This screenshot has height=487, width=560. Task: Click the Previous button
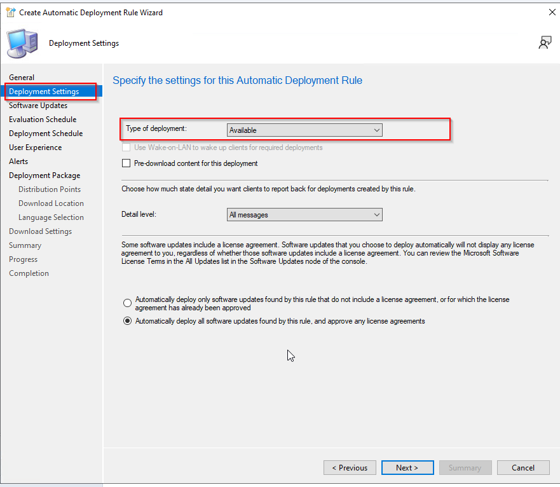[350, 467]
